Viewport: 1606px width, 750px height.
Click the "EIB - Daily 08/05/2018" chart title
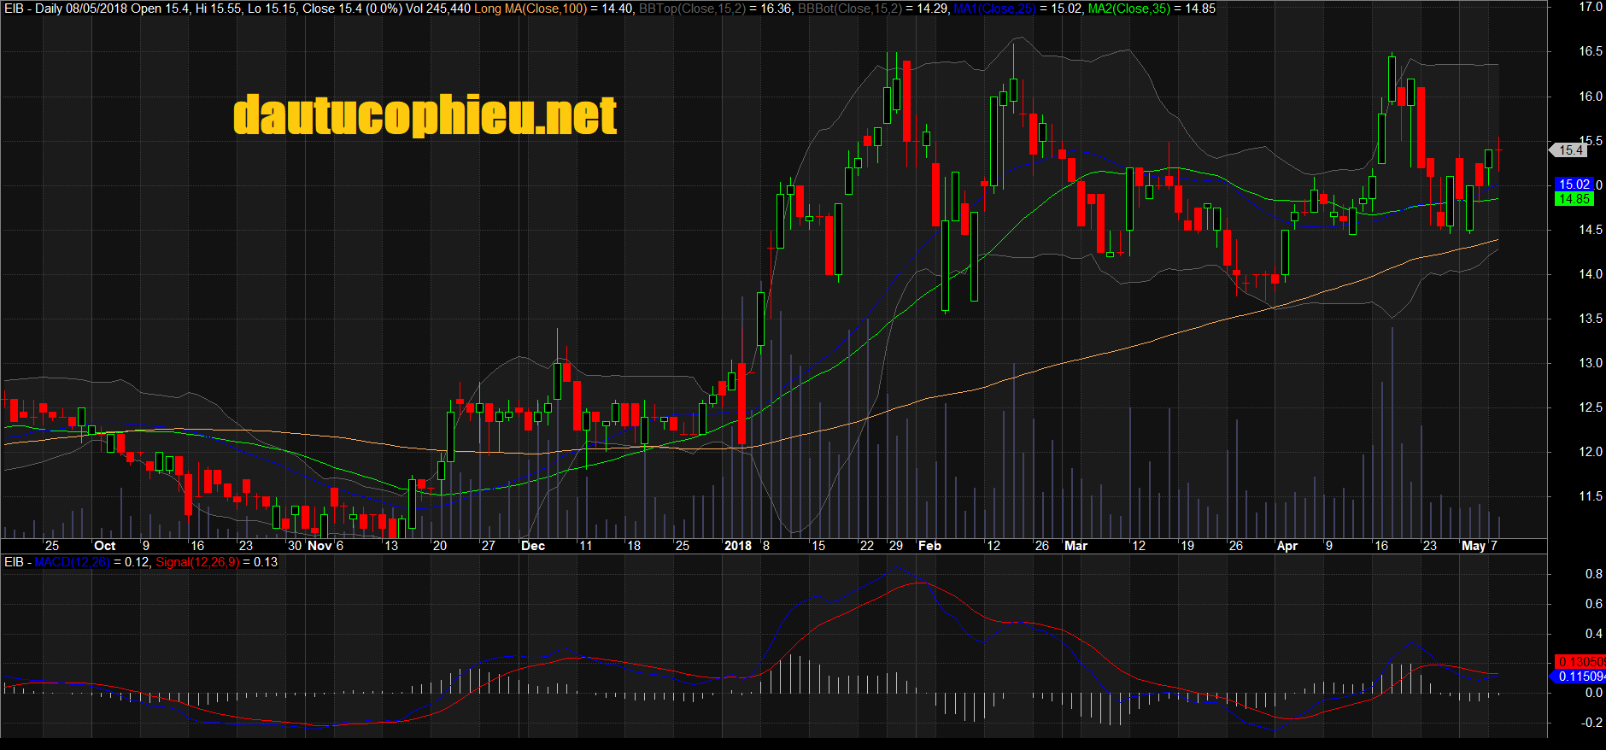(66, 9)
